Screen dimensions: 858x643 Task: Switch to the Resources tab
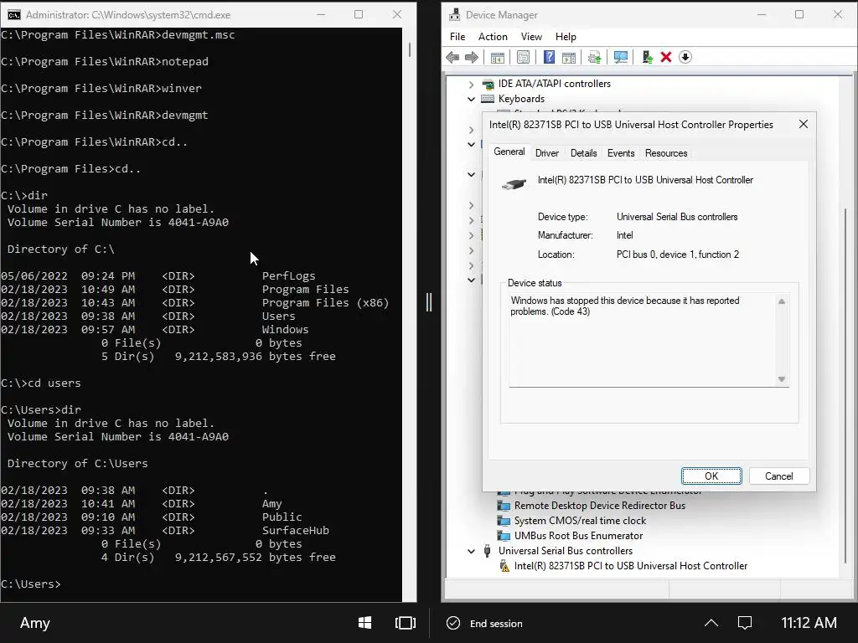click(x=666, y=153)
